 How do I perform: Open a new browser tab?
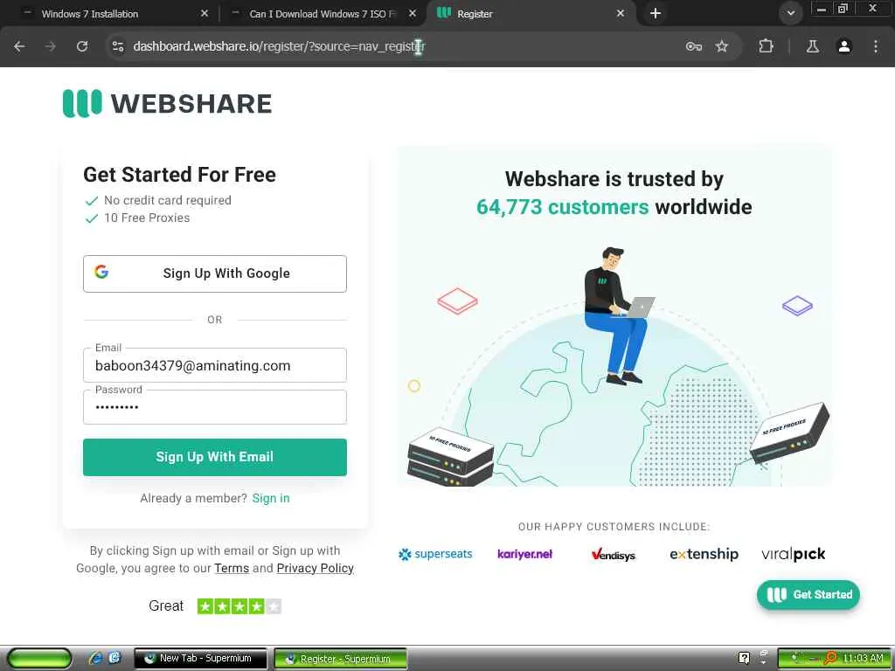[x=656, y=13]
